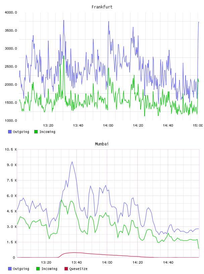Viewport: 204px width, 274px height.
Task: Click the 7.5 K y-axis label in Mumbai
Action: [12, 180]
